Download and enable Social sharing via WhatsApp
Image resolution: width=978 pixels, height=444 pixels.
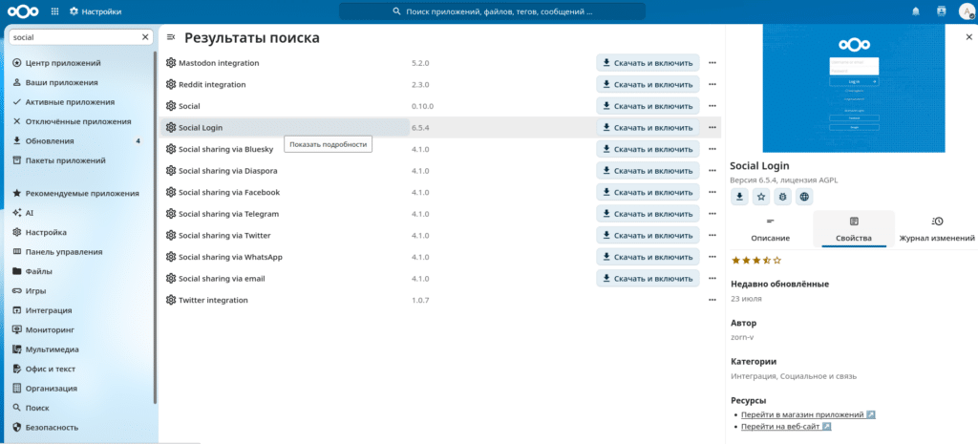648,257
